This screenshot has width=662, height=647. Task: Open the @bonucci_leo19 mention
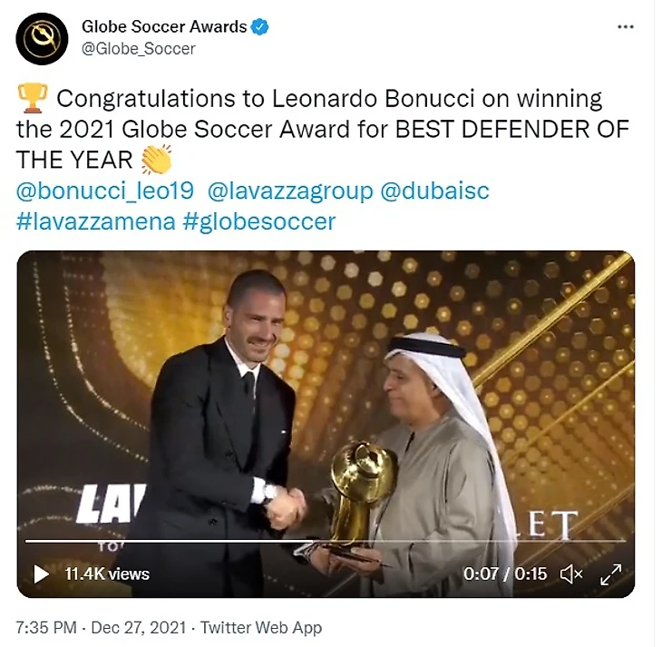click(x=105, y=191)
